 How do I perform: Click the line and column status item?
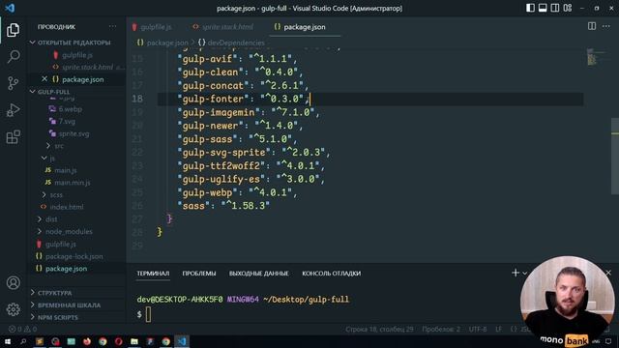coord(379,329)
